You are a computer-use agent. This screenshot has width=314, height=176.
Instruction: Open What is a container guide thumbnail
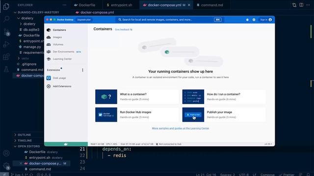(x=106, y=97)
